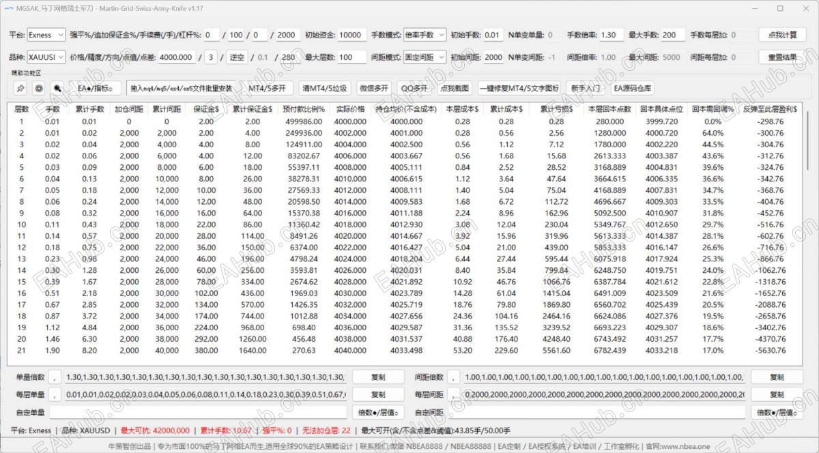The height and width of the screenshot is (453, 819).
Task: Click the 单量倍数 values text field
Action: (205, 377)
